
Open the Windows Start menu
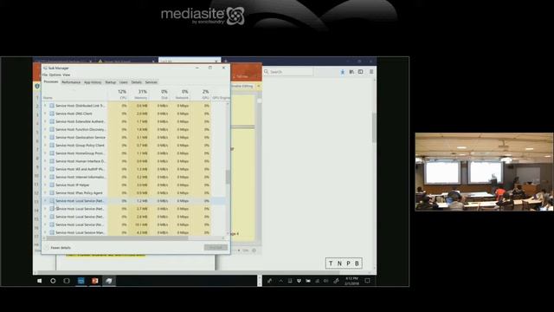coord(40,281)
